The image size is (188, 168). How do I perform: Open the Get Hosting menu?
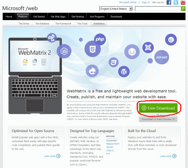pos(78,17)
